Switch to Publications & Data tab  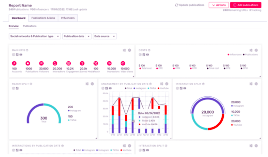coord(43,18)
